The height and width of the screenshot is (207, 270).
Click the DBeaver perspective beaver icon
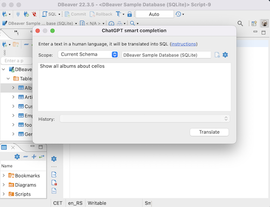[265, 23]
